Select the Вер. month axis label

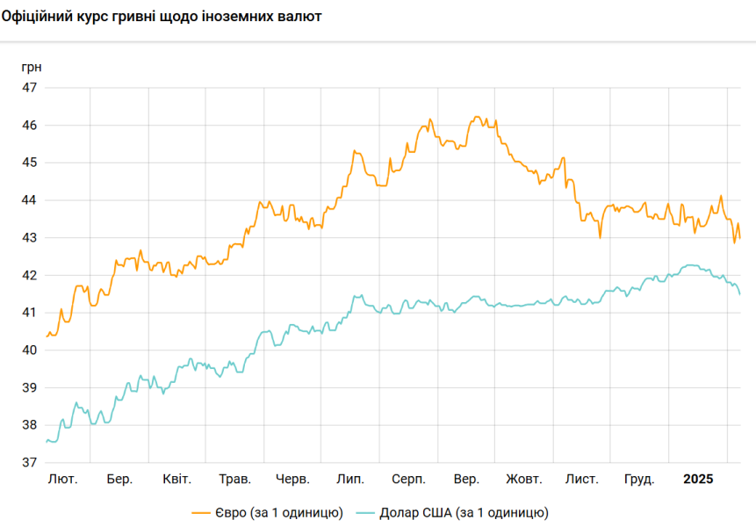pos(467,480)
